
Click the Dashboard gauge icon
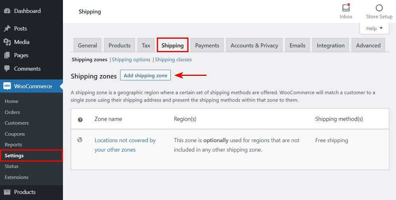[x=7, y=11]
